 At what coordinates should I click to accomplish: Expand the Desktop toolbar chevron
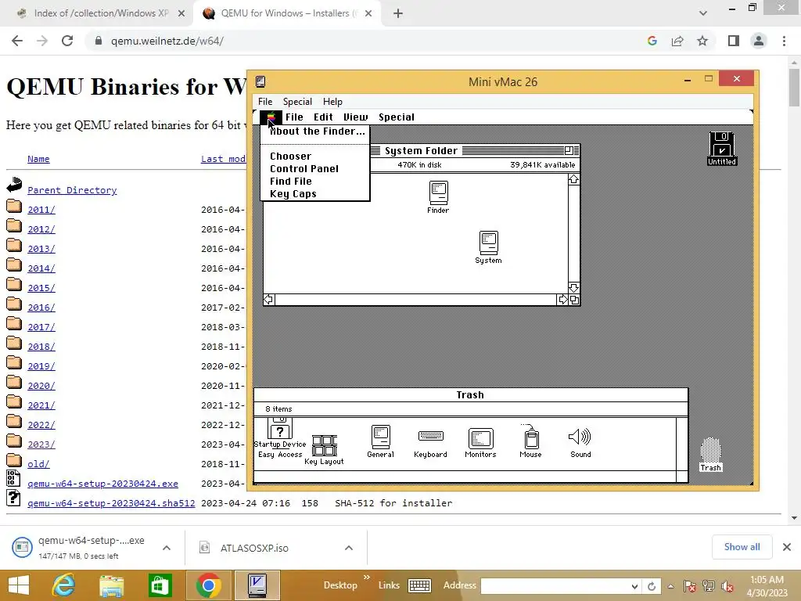pyautogui.click(x=366, y=578)
